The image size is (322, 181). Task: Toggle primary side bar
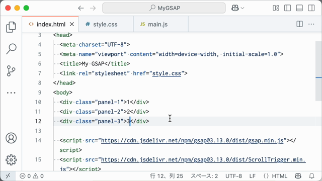click(x=287, y=8)
